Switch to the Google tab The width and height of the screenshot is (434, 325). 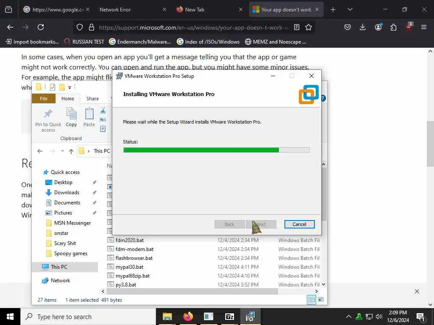57,10
